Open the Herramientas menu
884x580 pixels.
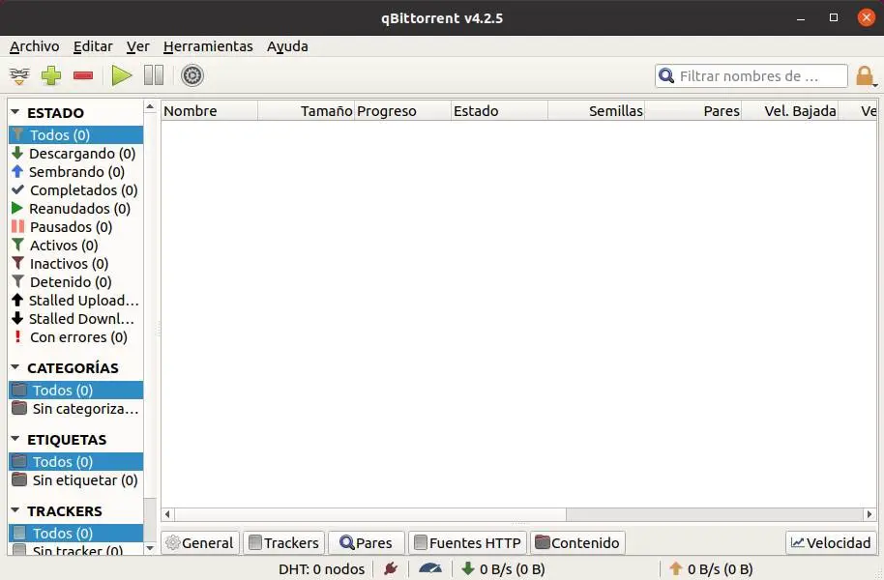pyautogui.click(x=208, y=46)
